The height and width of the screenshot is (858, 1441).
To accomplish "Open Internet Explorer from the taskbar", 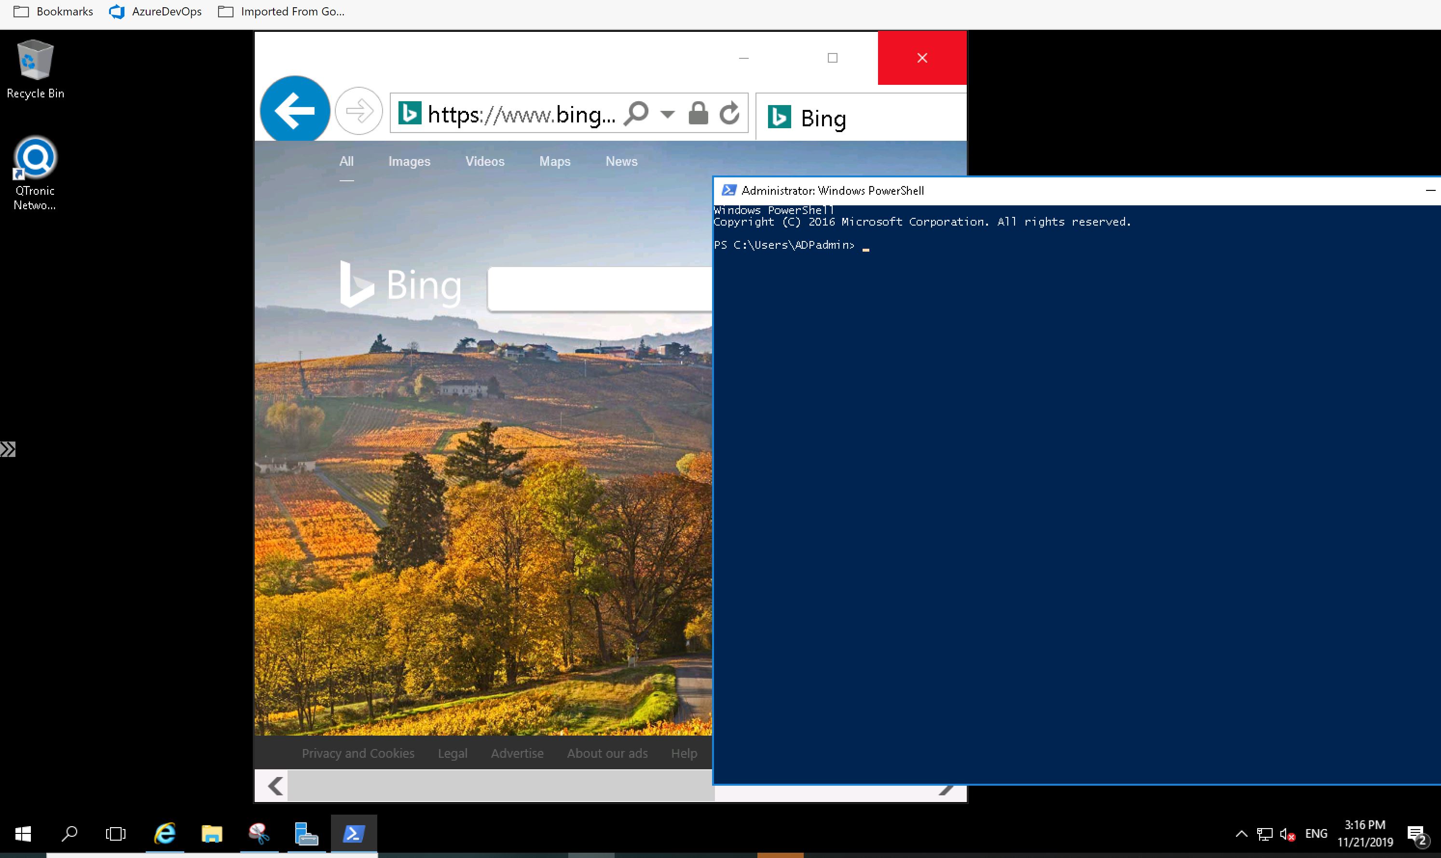I will pos(165,833).
